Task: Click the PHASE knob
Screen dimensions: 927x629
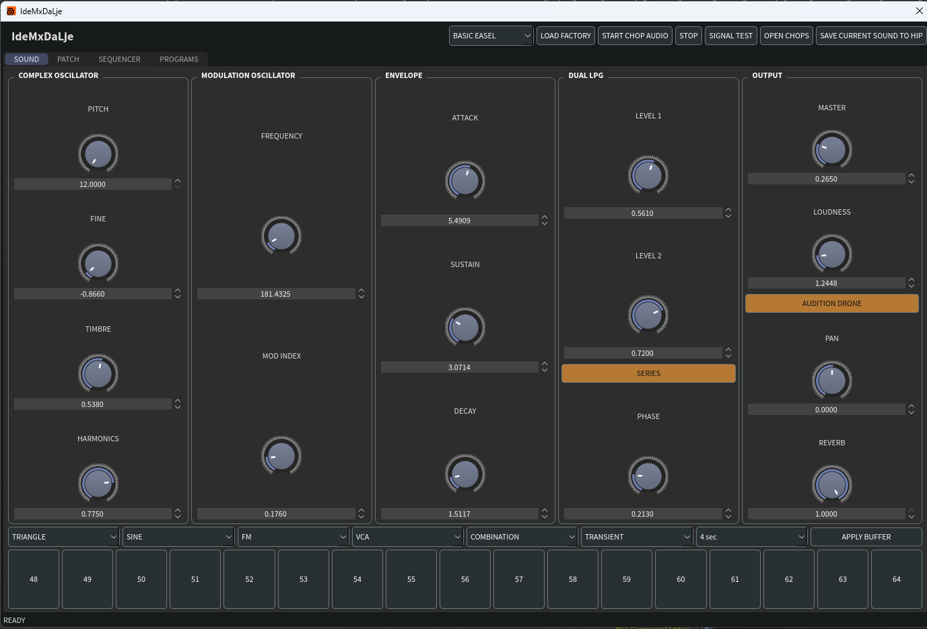Action: coord(648,476)
